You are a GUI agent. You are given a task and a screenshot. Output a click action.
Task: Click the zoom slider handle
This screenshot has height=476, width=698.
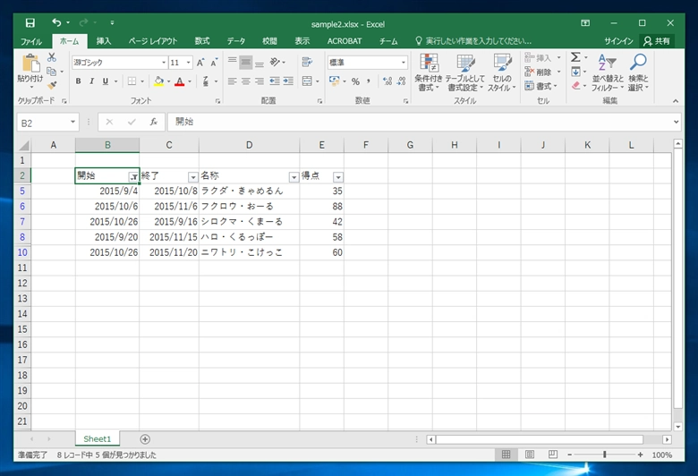pyautogui.click(x=605, y=455)
